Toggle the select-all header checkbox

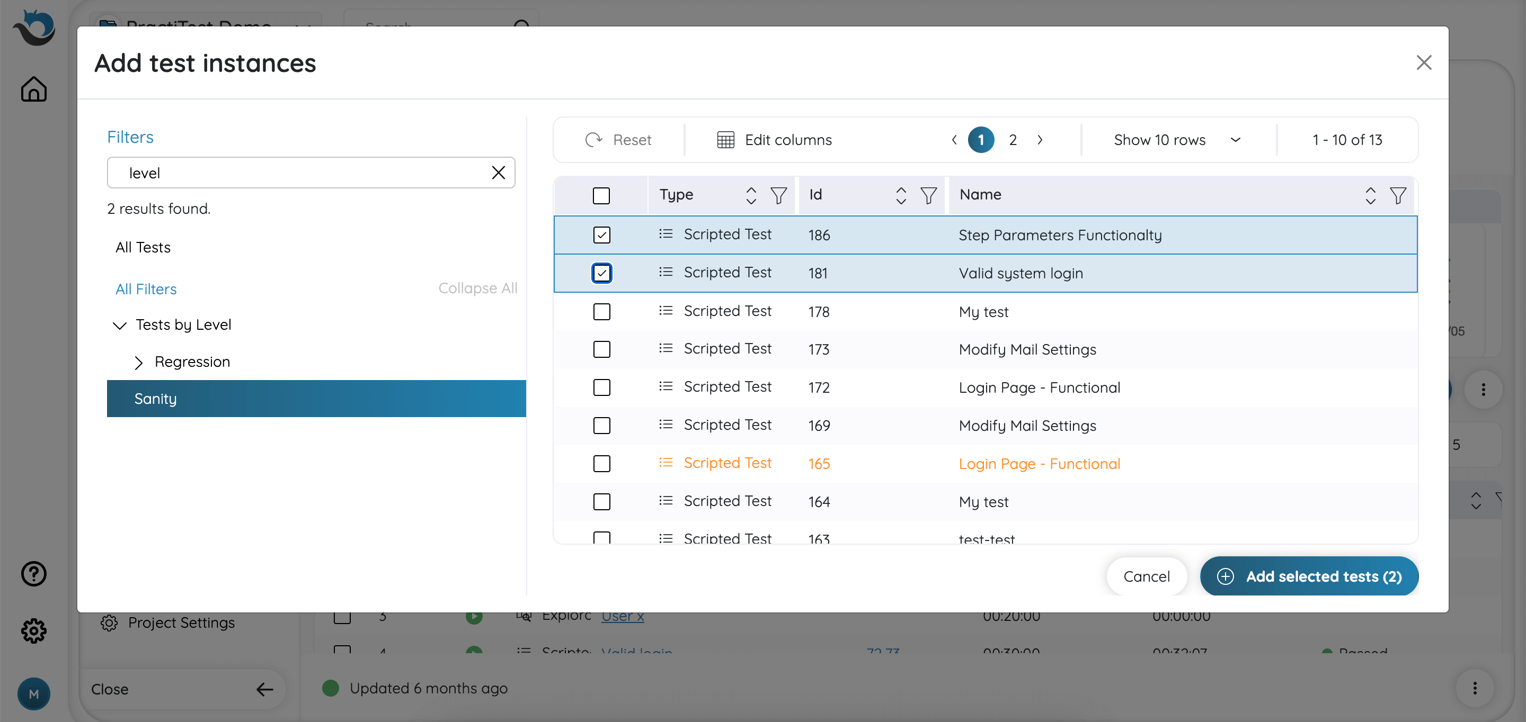(601, 195)
